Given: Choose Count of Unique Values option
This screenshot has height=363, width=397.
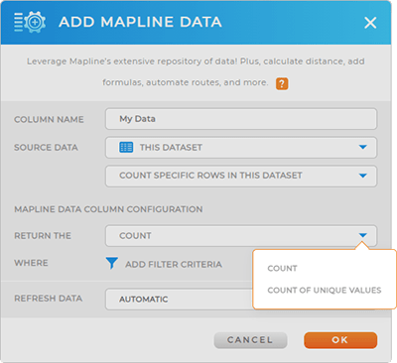Looking at the screenshot, I should tap(325, 291).
